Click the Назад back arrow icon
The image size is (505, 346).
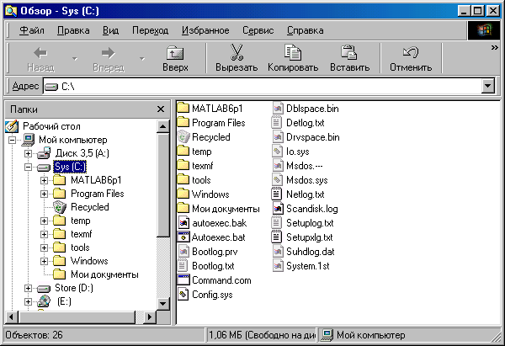pos(40,53)
